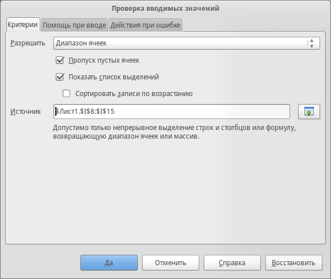Click the shrink dialog icon beside Источник
The image size is (331, 279).
coord(309,112)
